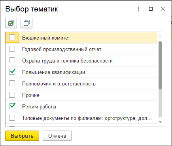Image resolution: width=172 pixels, height=146 pixels.
Task: Check the Полномочия и ответственность checkbox
Action: click(12, 83)
